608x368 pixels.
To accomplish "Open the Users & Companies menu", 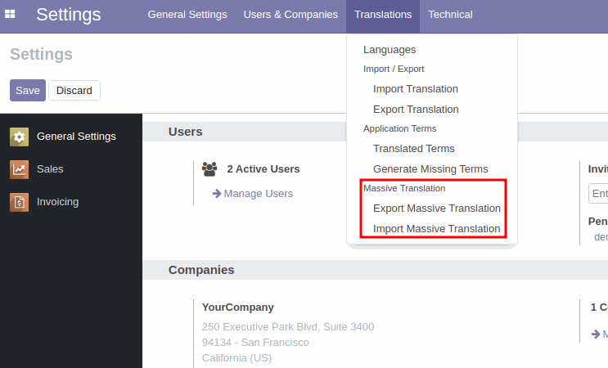I will [x=290, y=15].
